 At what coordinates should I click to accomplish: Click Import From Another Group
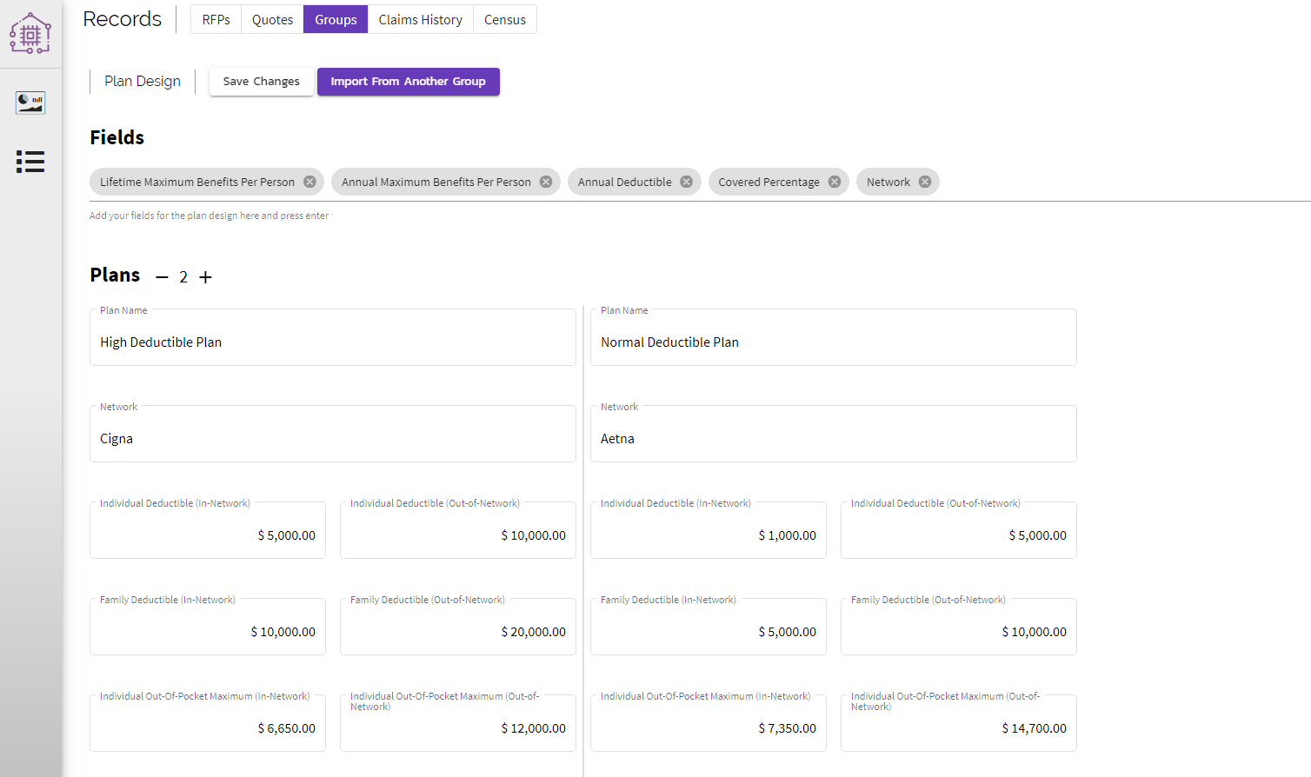point(408,81)
